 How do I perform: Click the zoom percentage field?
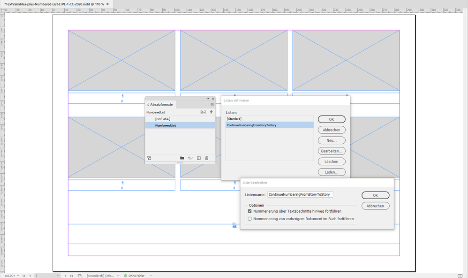9,276
